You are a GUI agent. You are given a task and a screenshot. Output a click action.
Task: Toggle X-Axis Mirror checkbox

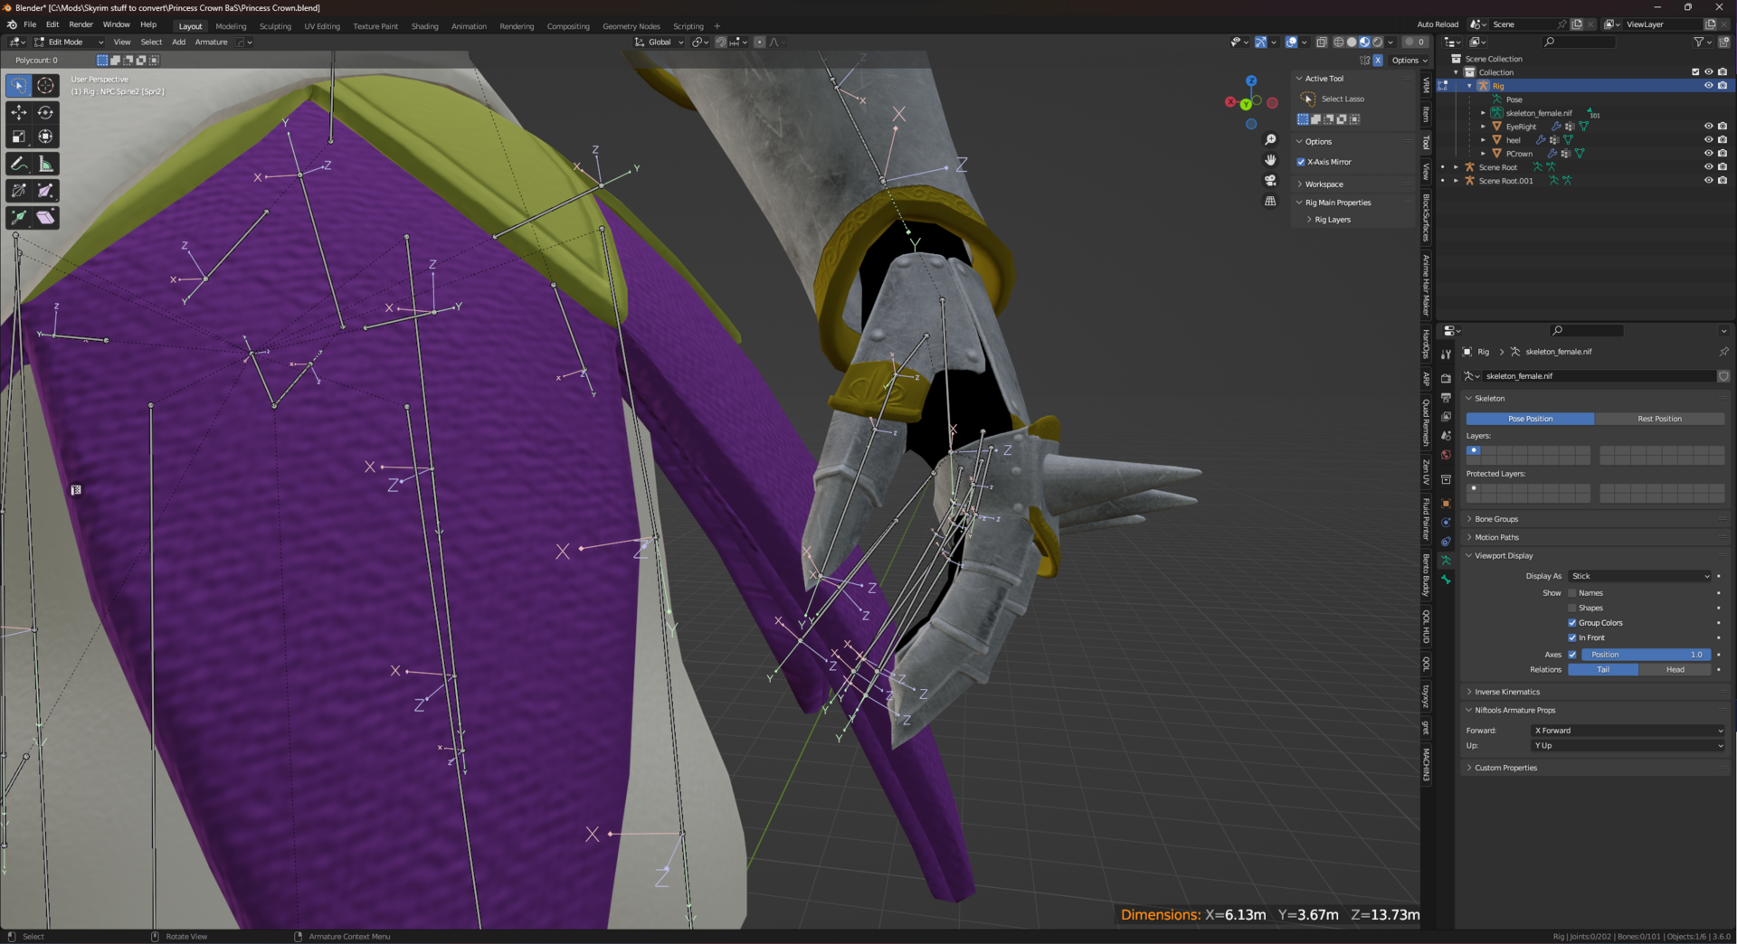[x=1301, y=162]
